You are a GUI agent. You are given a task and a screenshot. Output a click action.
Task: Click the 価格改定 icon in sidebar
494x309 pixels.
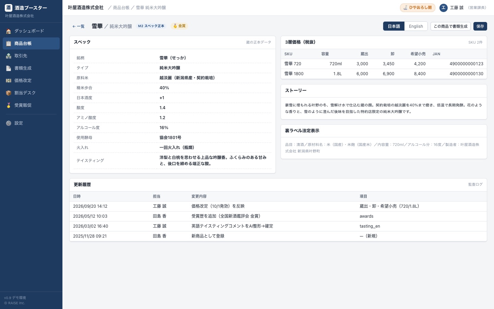tap(9, 81)
